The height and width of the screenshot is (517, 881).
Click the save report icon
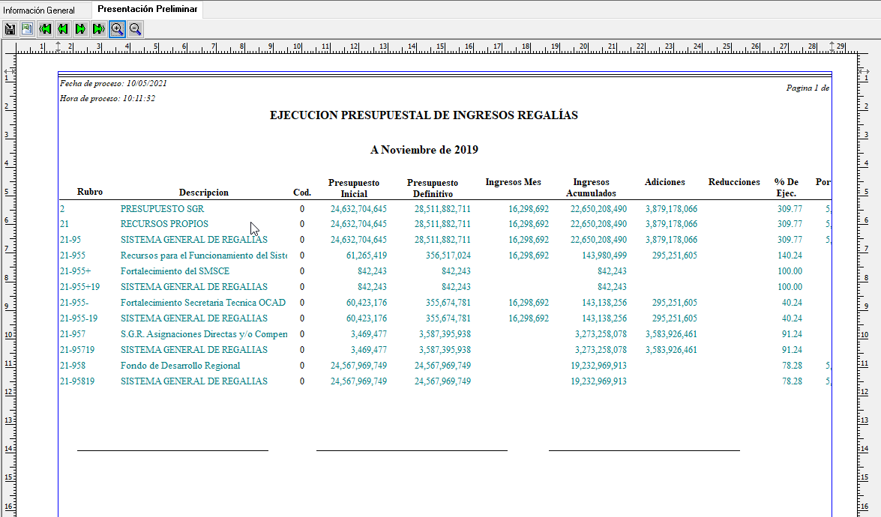coord(10,29)
